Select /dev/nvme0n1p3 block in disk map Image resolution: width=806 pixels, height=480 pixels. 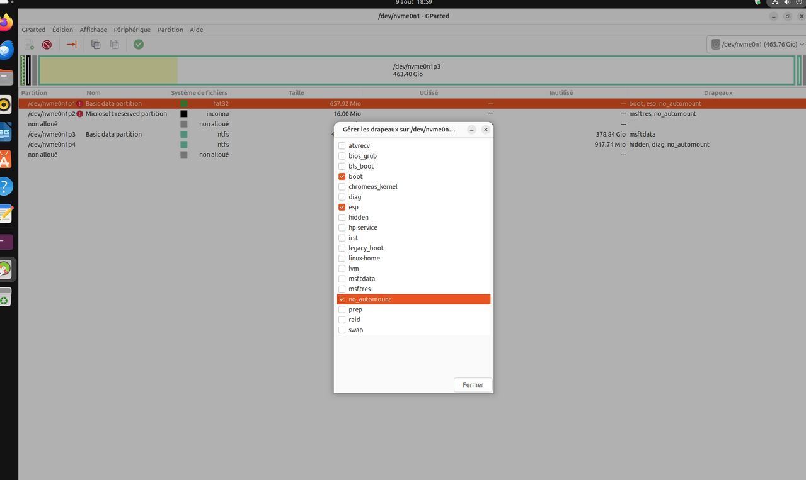point(417,70)
